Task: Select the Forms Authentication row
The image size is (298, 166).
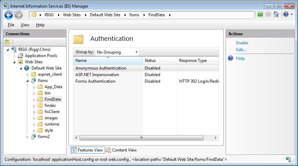Action: tap(146, 81)
